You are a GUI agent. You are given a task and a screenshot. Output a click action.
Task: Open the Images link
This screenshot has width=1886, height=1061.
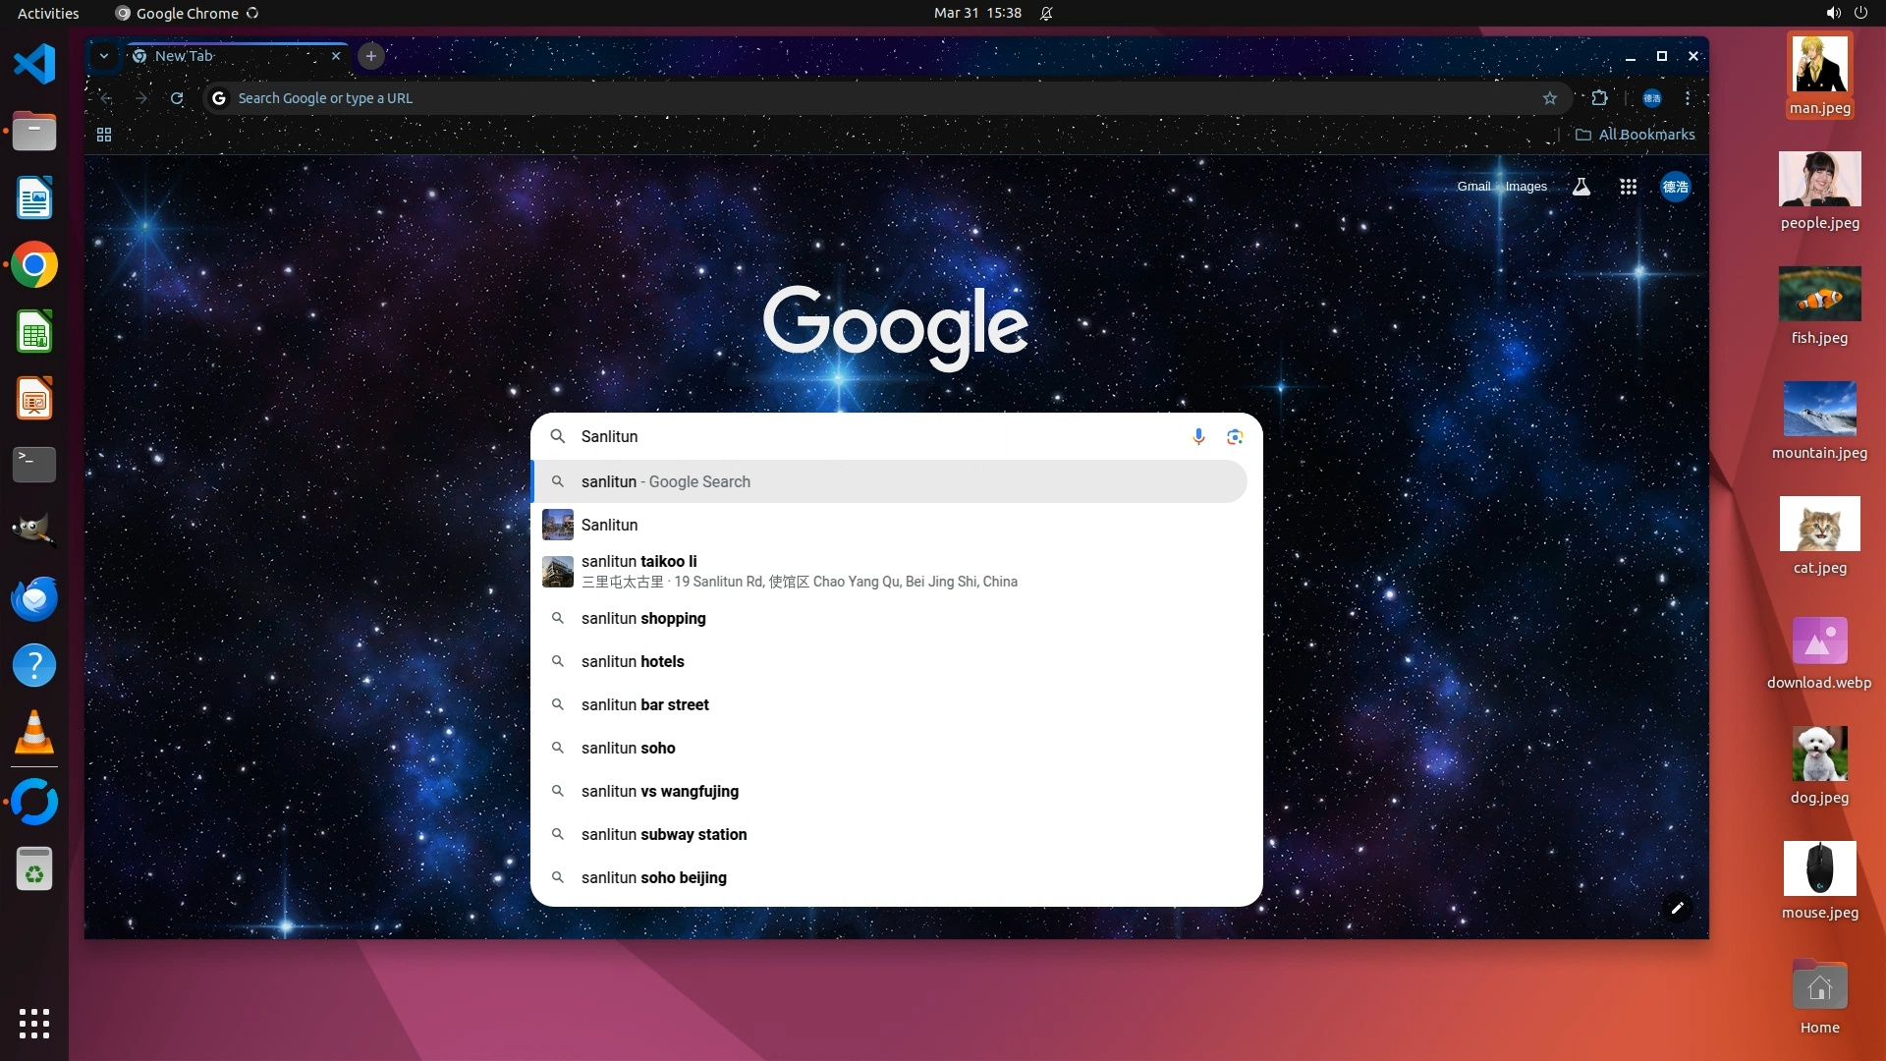click(1525, 187)
